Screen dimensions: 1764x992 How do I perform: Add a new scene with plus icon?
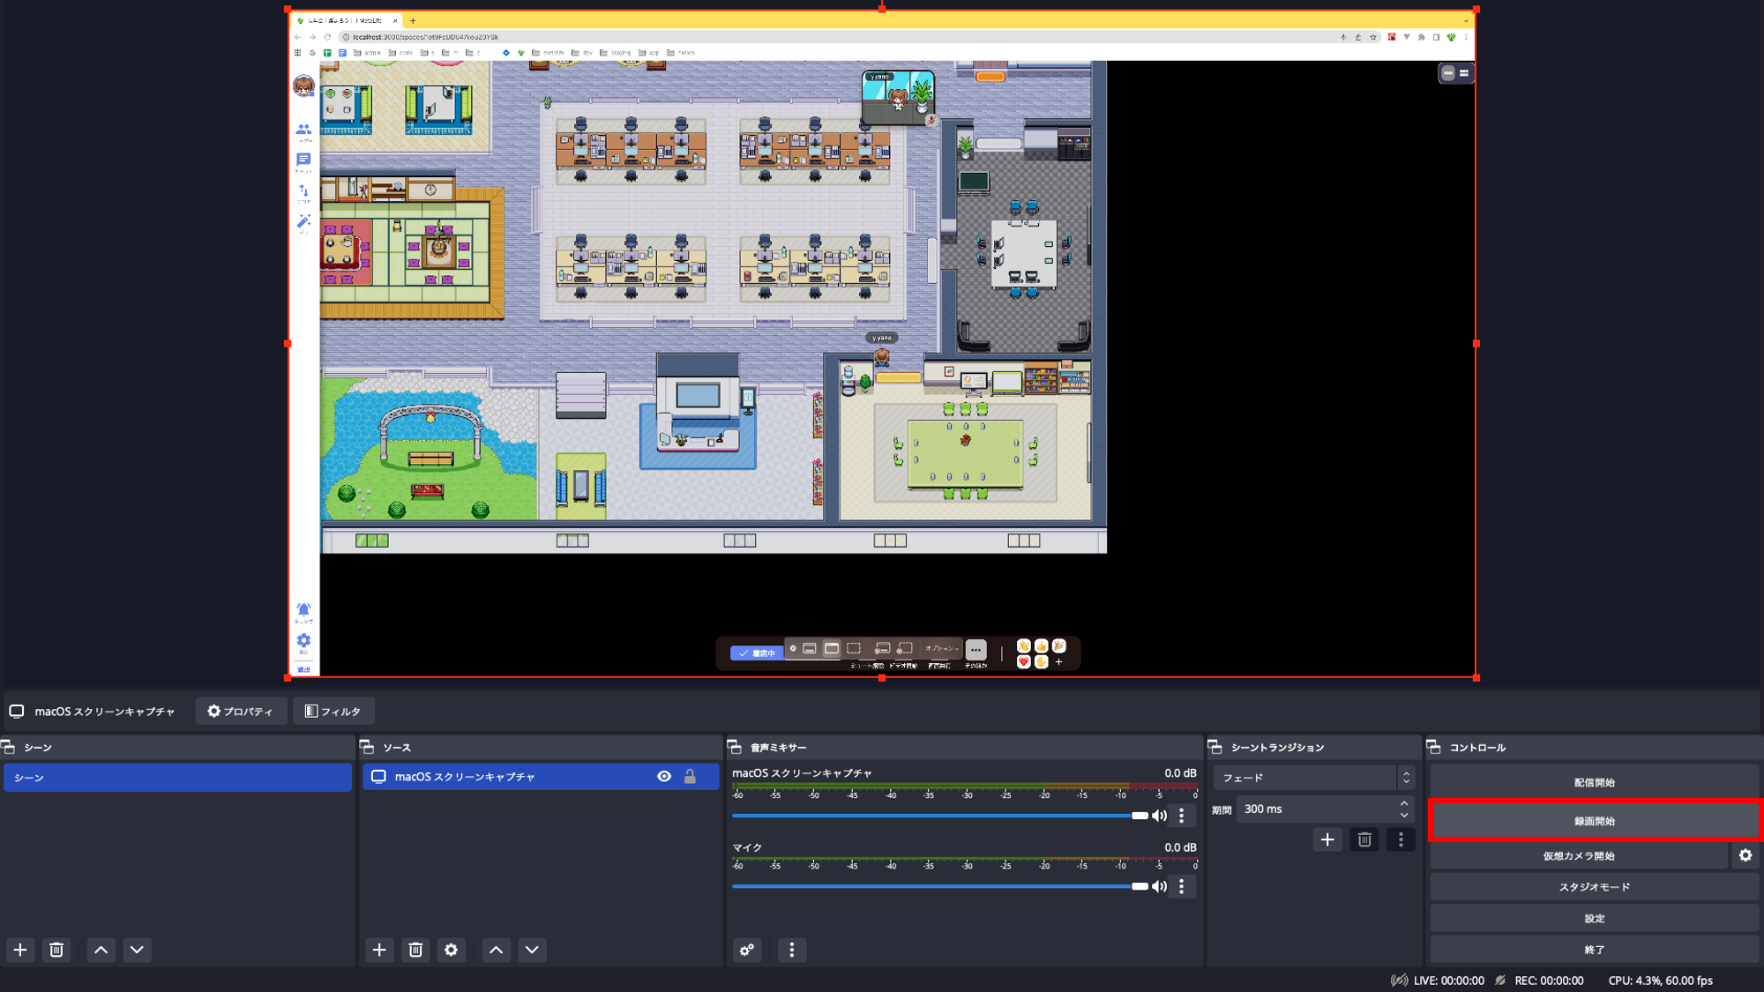coord(20,950)
